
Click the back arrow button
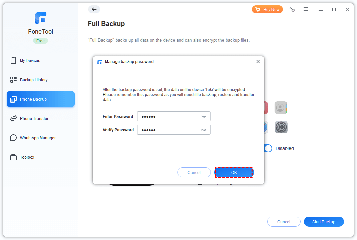(94, 10)
